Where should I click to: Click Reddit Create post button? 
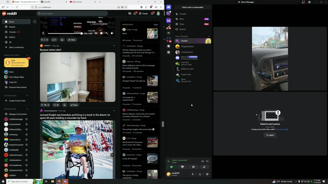tap(143, 14)
